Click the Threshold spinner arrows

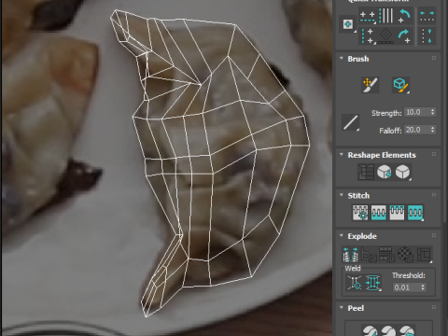(423, 287)
